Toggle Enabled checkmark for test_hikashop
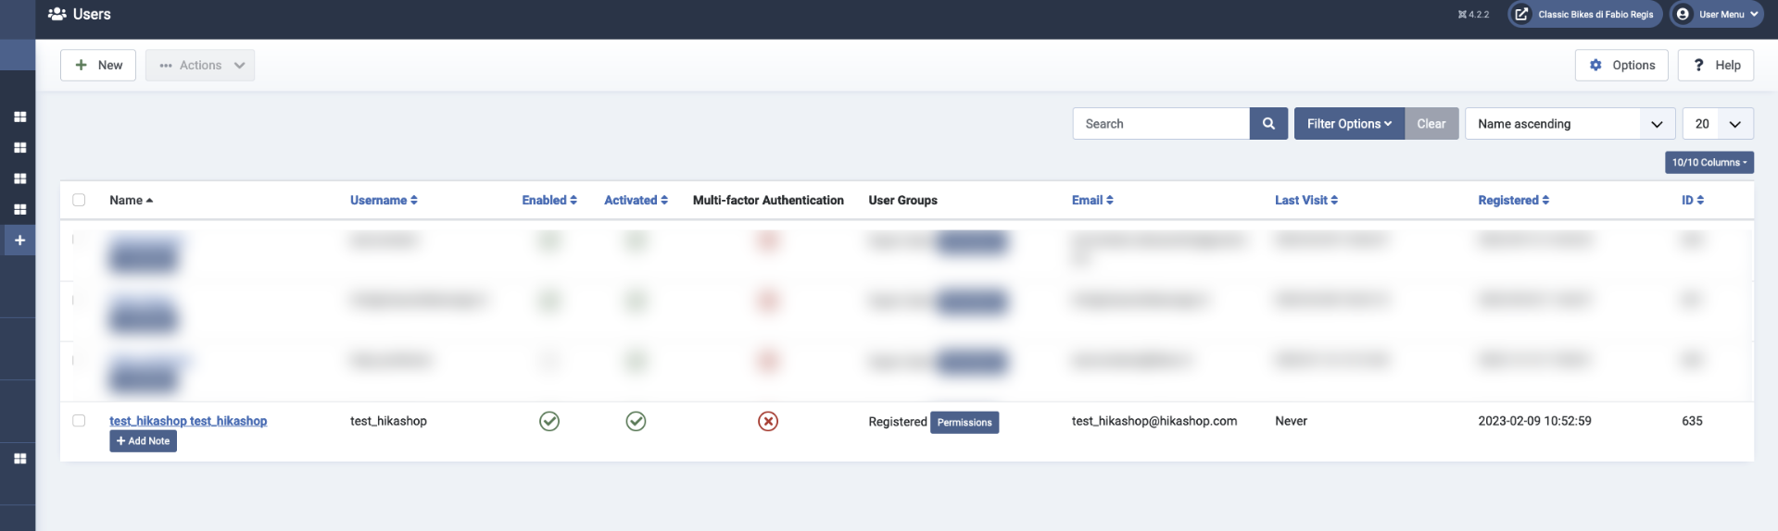The image size is (1778, 531). tap(549, 422)
